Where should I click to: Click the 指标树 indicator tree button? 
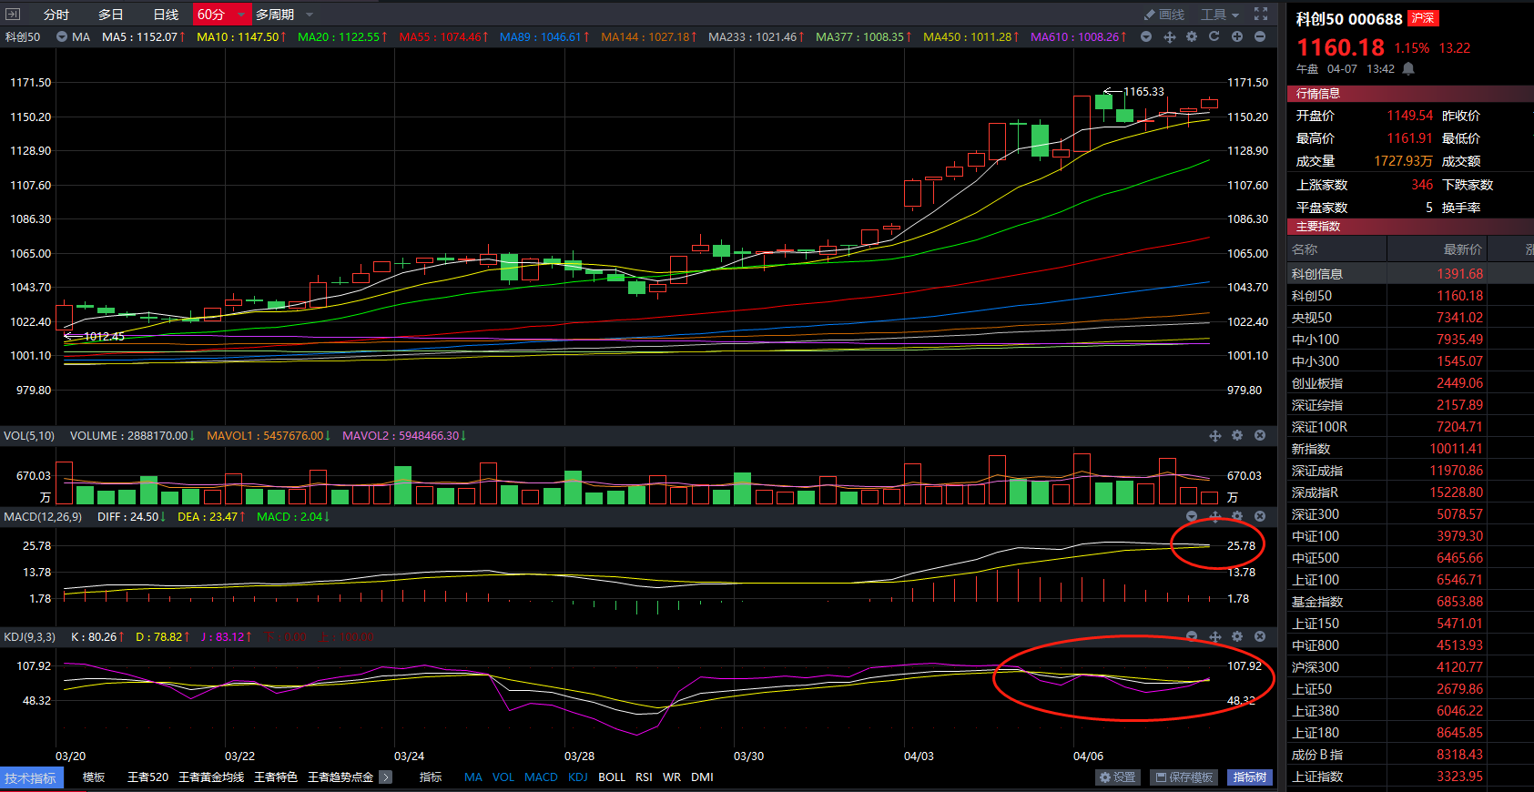coord(1249,777)
